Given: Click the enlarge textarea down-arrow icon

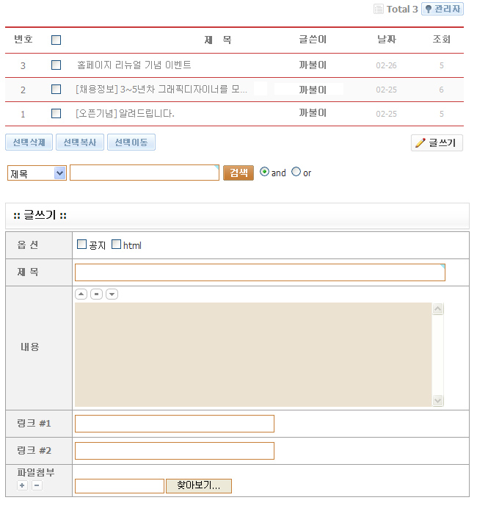Looking at the screenshot, I should point(112,294).
